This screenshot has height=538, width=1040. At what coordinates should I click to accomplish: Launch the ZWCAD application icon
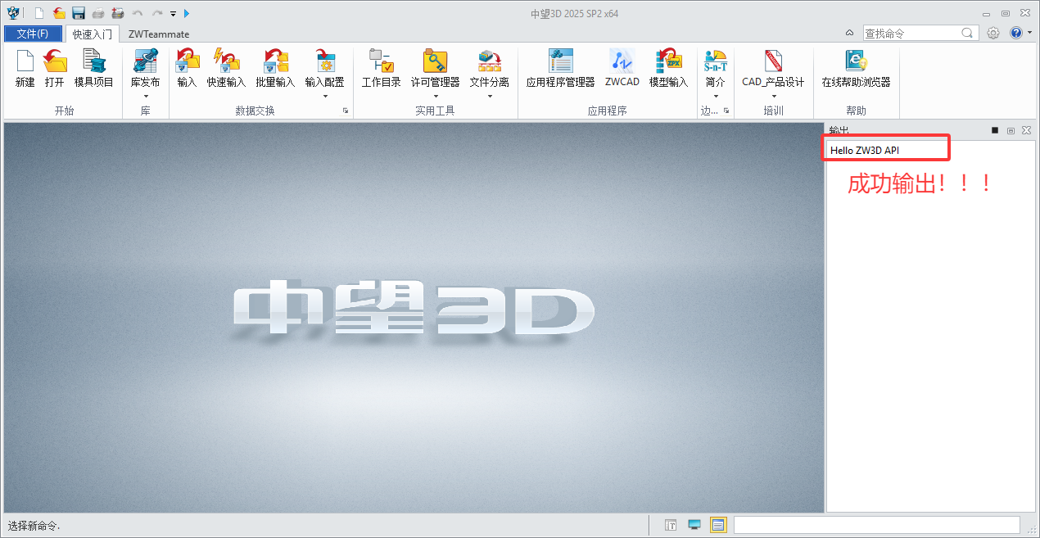click(622, 61)
